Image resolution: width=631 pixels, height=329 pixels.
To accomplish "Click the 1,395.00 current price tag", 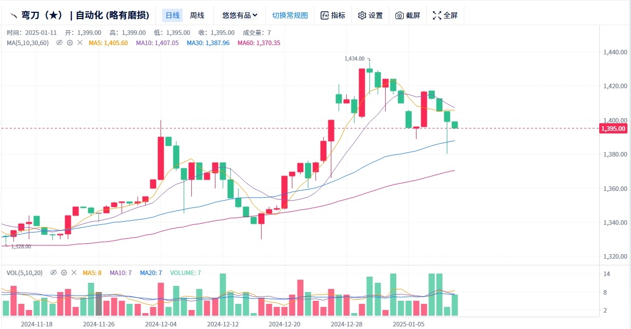I will point(613,128).
